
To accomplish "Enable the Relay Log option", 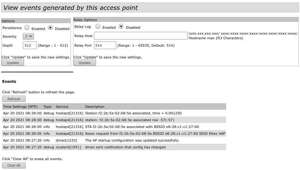I will 98,27.
